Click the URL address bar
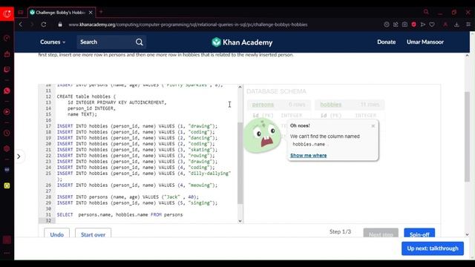The height and width of the screenshot is (267, 475). pyautogui.click(x=188, y=24)
